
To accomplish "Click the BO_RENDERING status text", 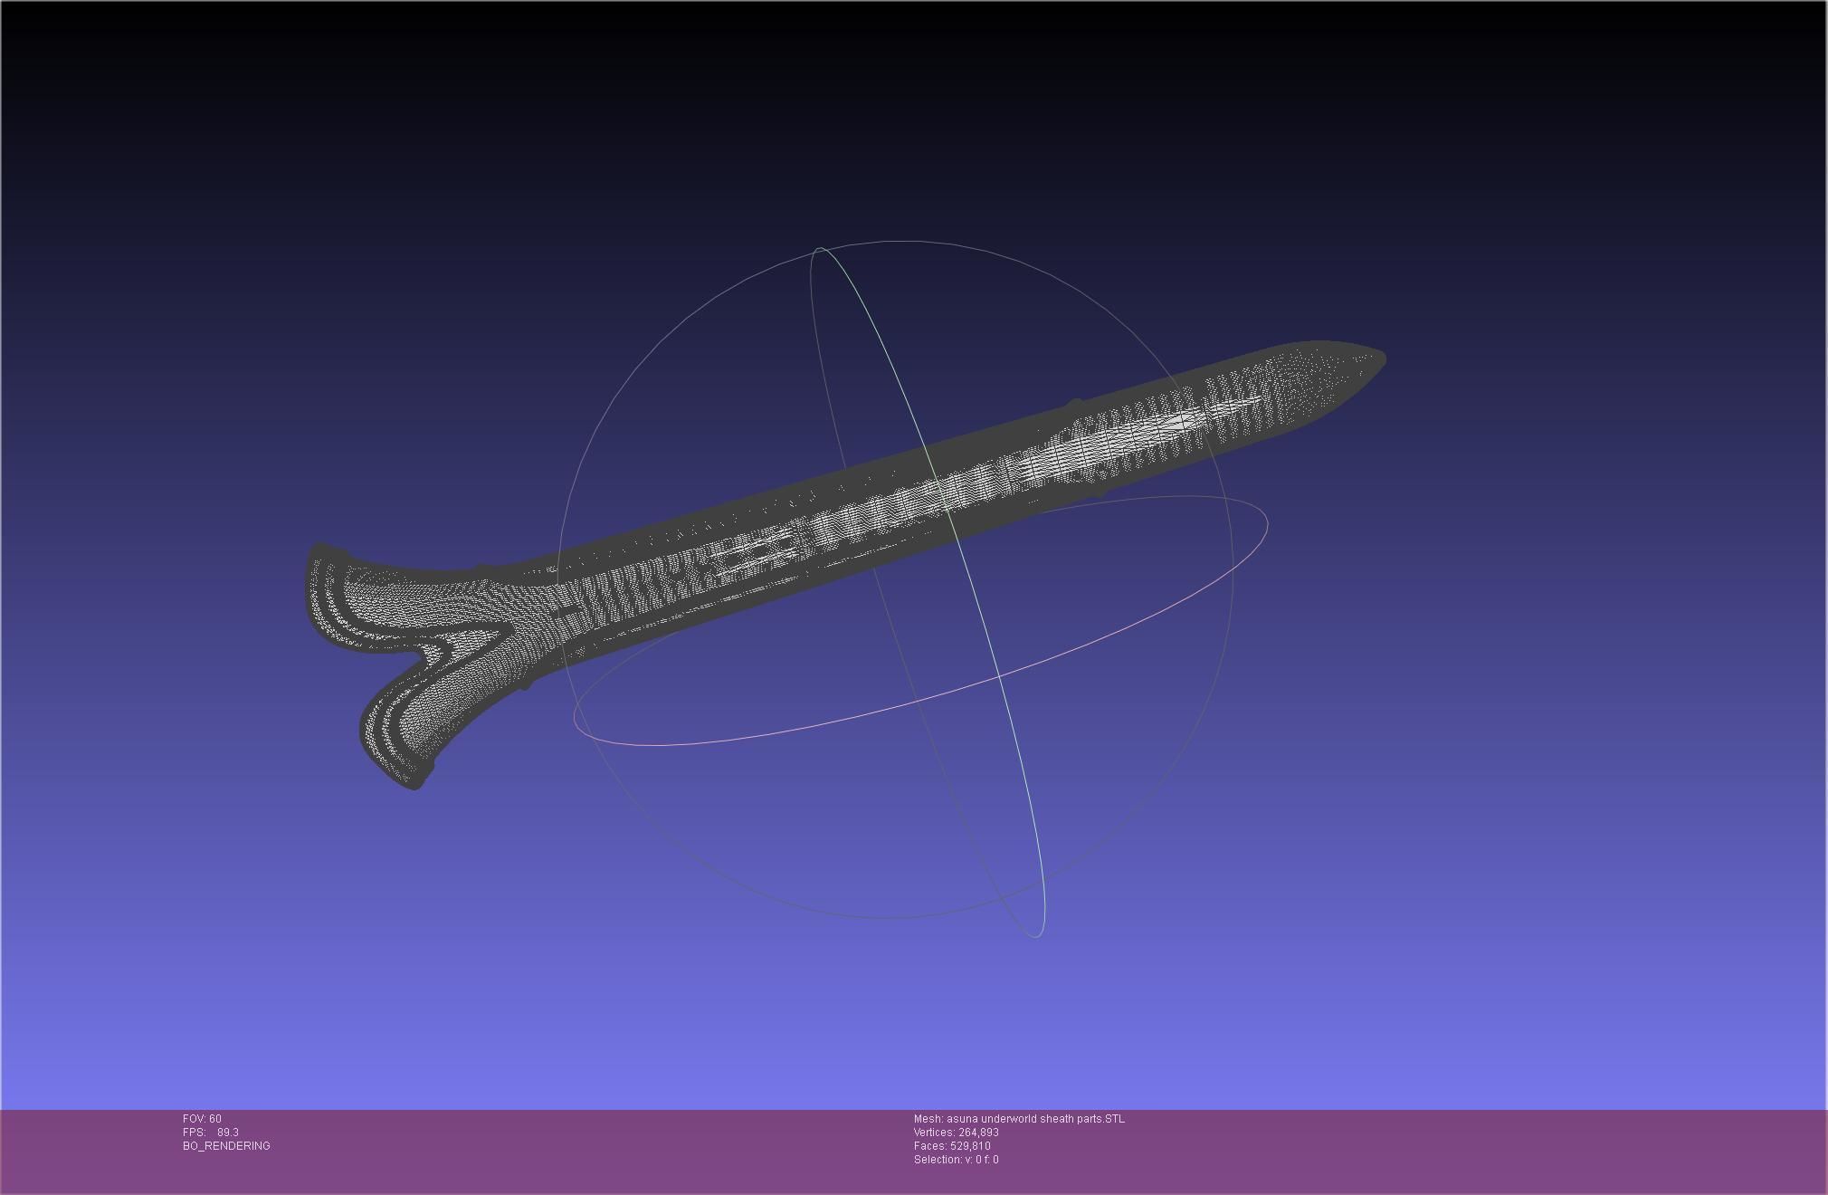I will click(226, 1146).
